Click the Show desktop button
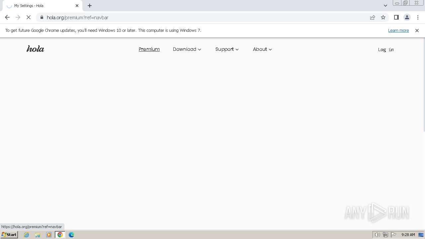The height and width of the screenshot is (239, 425). (421, 235)
